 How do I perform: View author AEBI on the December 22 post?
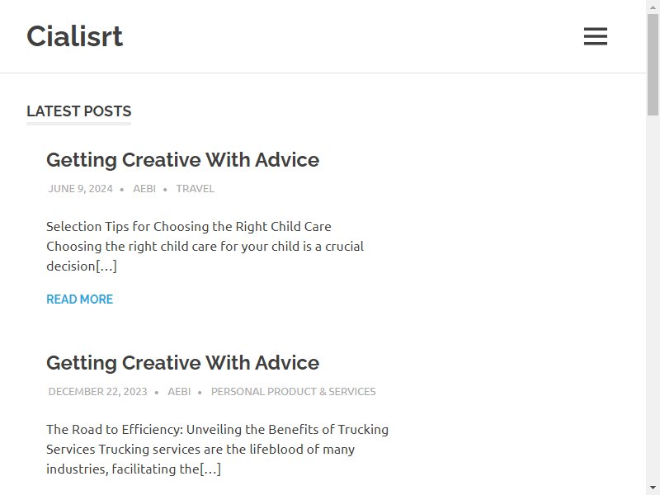point(179,391)
